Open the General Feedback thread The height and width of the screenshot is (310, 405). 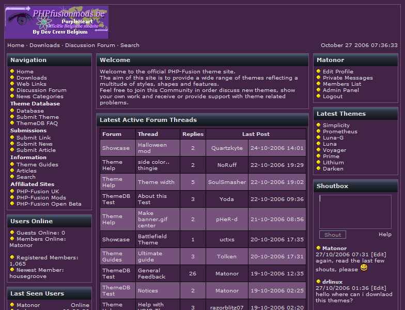pos(152,274)
